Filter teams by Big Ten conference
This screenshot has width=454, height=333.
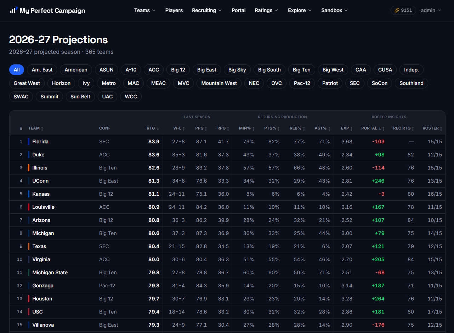(301, 70)
